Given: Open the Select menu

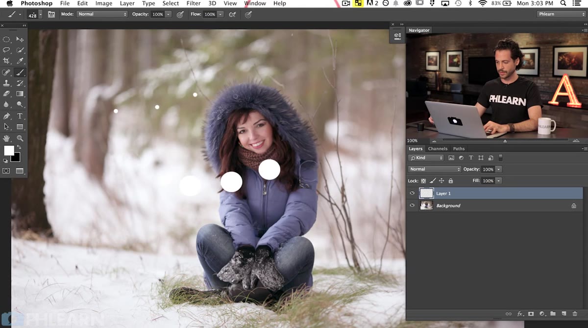Looking at the screenshot, I should (x=171, y=3).
